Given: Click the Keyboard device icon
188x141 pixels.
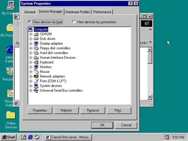Looking at the screenshot, I should pyautogui.click(x=36, y=62).
